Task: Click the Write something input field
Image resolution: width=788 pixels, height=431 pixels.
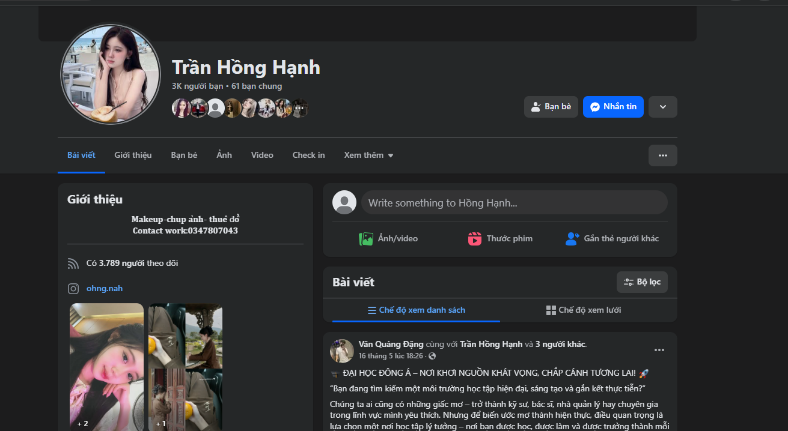Action: pos(515,202)
